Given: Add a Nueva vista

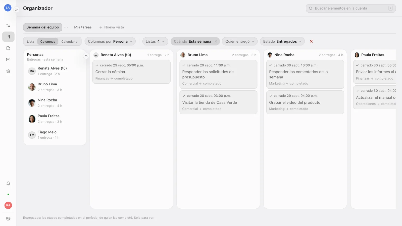Looking at the screenshot, I should [x=112, y=27].
